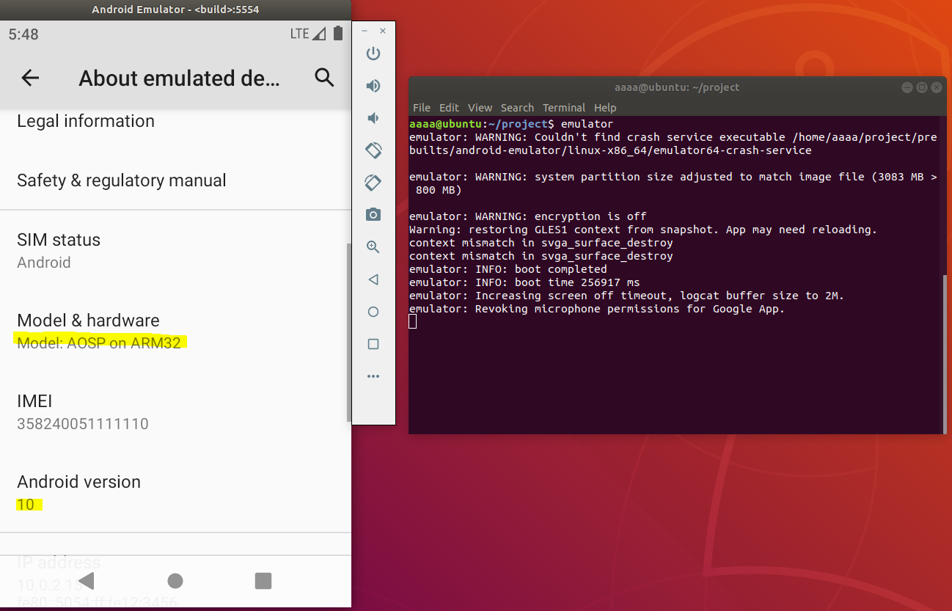The image size is (952, 611).
Task: Go back with the arrow in About page
Action: point(30,78)
